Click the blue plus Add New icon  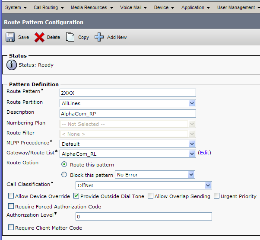tap(99, 37)
